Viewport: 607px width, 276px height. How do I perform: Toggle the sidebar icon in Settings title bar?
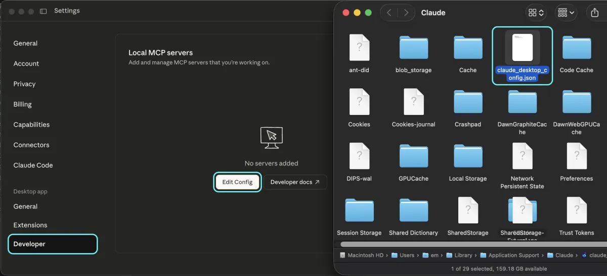point(44,11)
